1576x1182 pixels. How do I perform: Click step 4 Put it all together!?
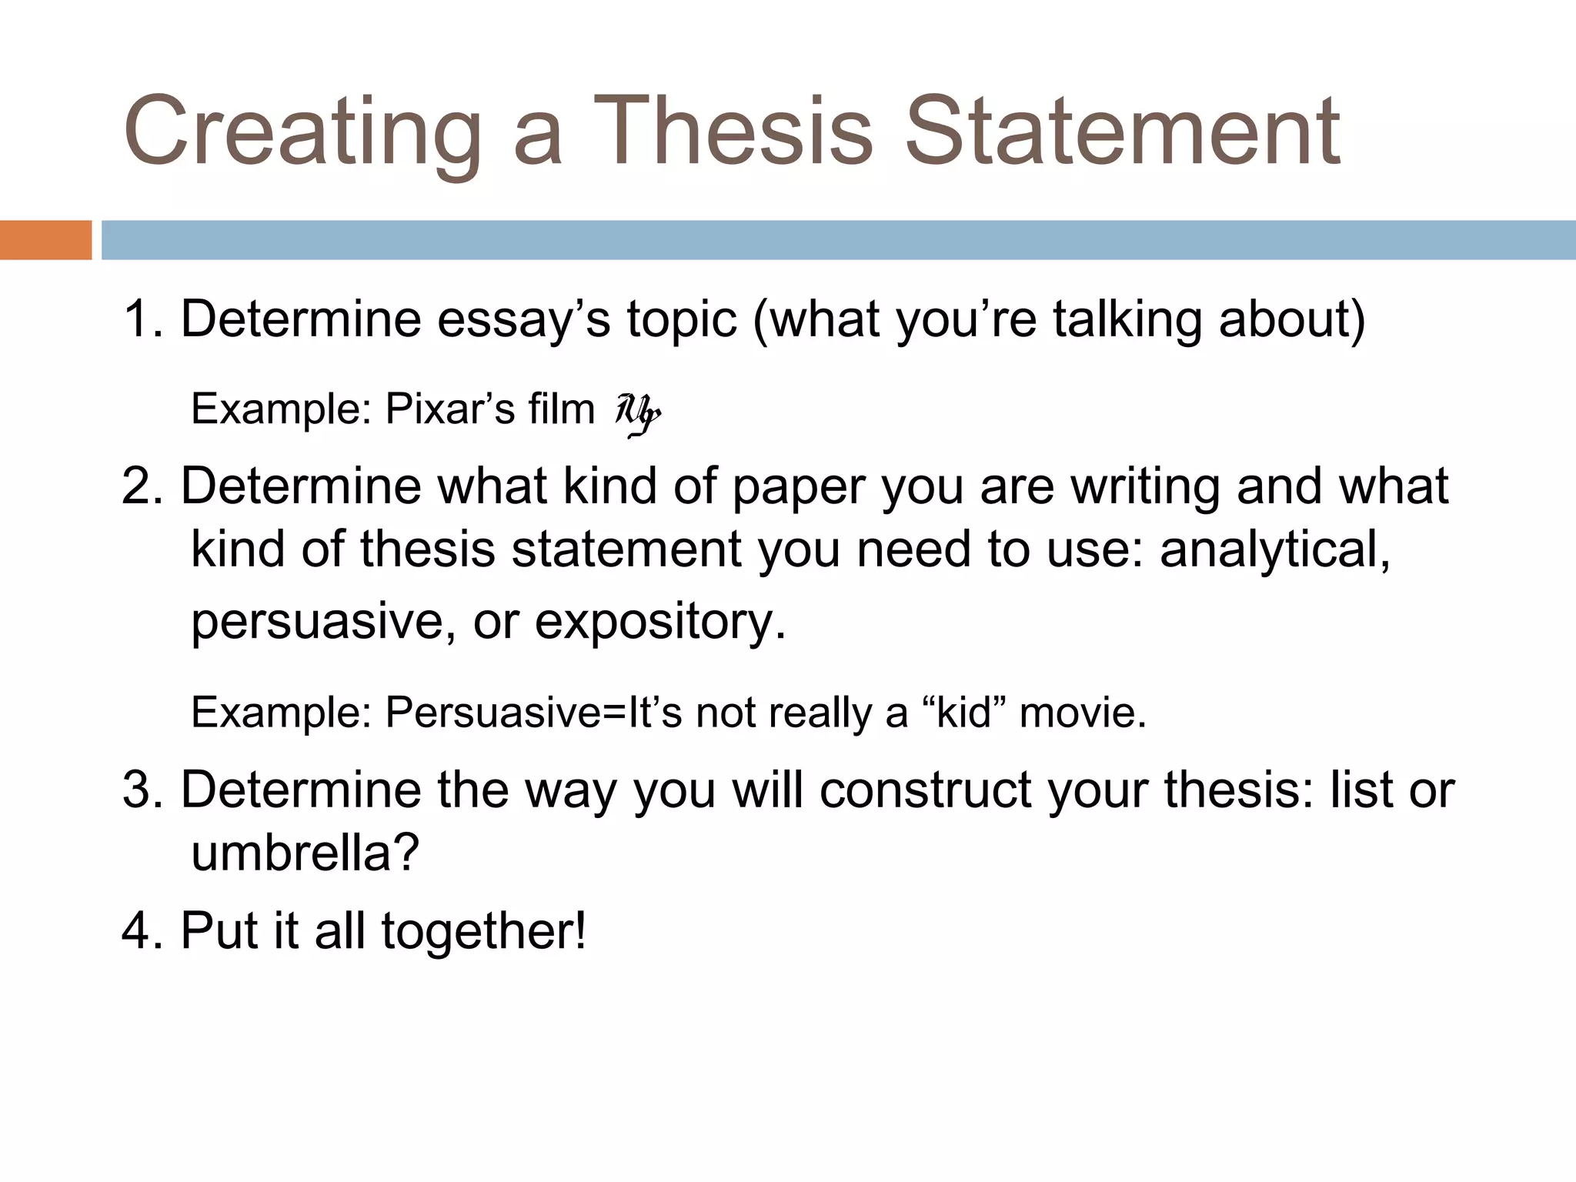point(354,932)
